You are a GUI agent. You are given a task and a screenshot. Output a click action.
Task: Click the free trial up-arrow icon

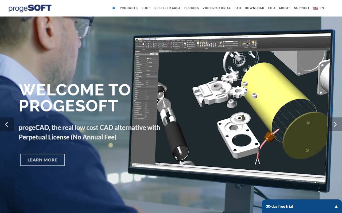click(x=336, y=206)
